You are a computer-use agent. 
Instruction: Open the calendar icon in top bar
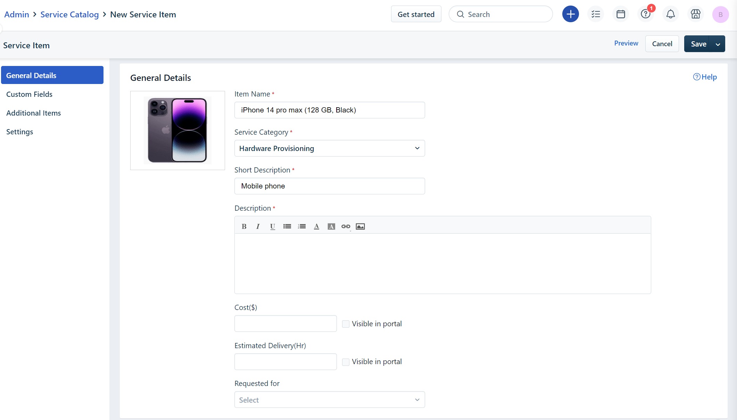(x=621, y=14)
